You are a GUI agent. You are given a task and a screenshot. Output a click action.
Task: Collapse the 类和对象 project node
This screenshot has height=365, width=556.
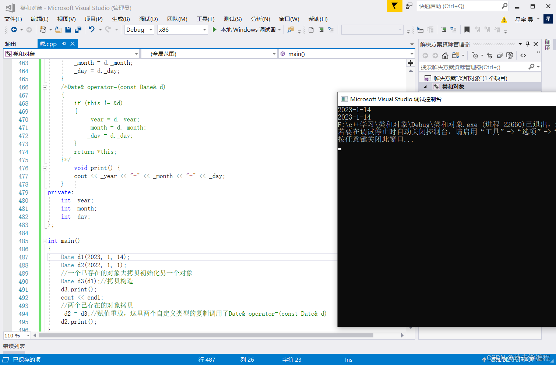[x=425, y=87]
